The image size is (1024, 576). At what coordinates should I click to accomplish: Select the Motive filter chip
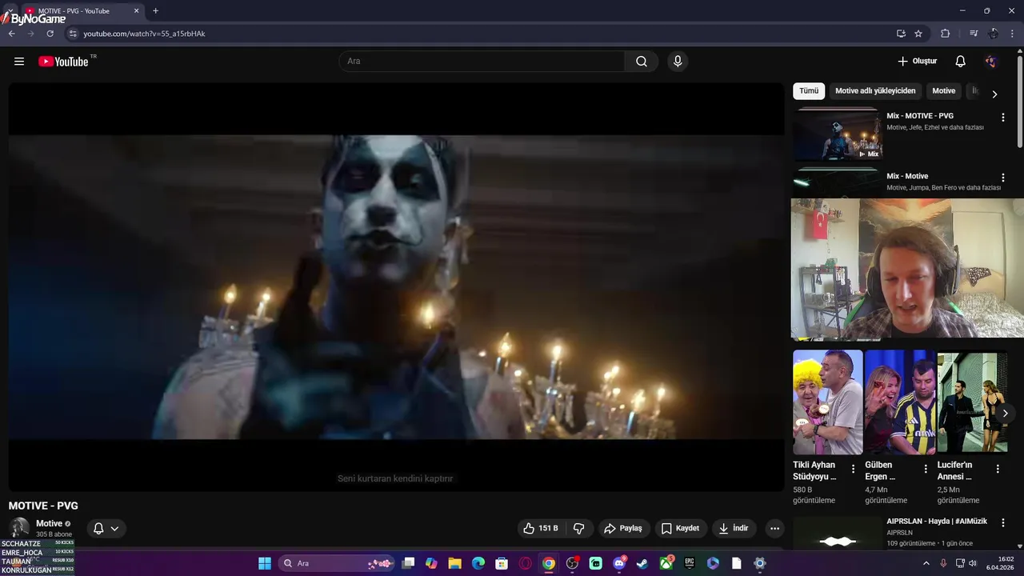pos(944,91)
